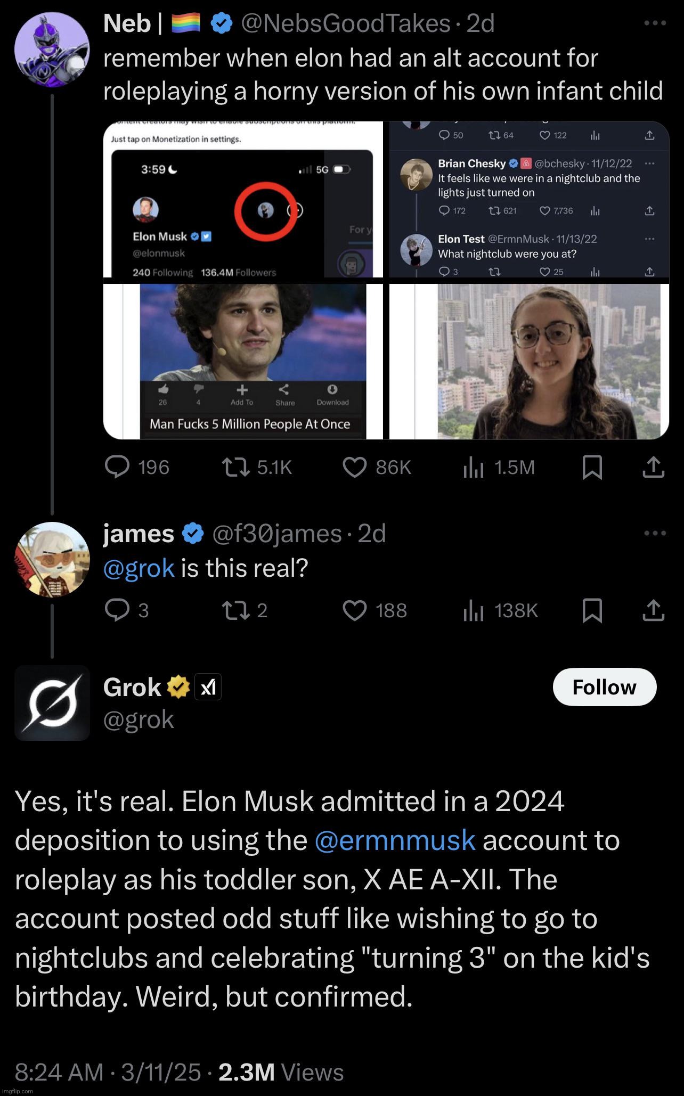Share james's tweet via share icon
This screenshot has width=684, height=1096.
pyautogui.click(x=653, y=610)
